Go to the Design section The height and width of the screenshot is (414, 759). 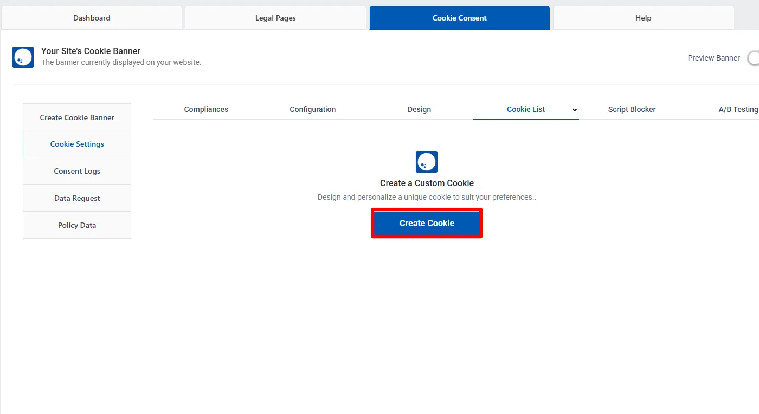tap(419, 109)
